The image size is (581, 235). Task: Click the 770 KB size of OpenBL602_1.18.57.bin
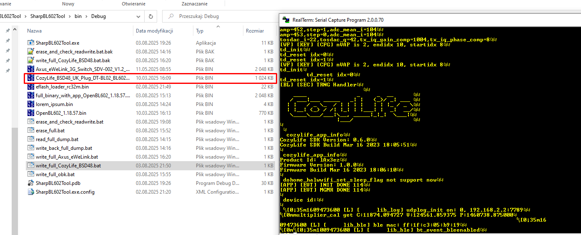coord(266,113)
